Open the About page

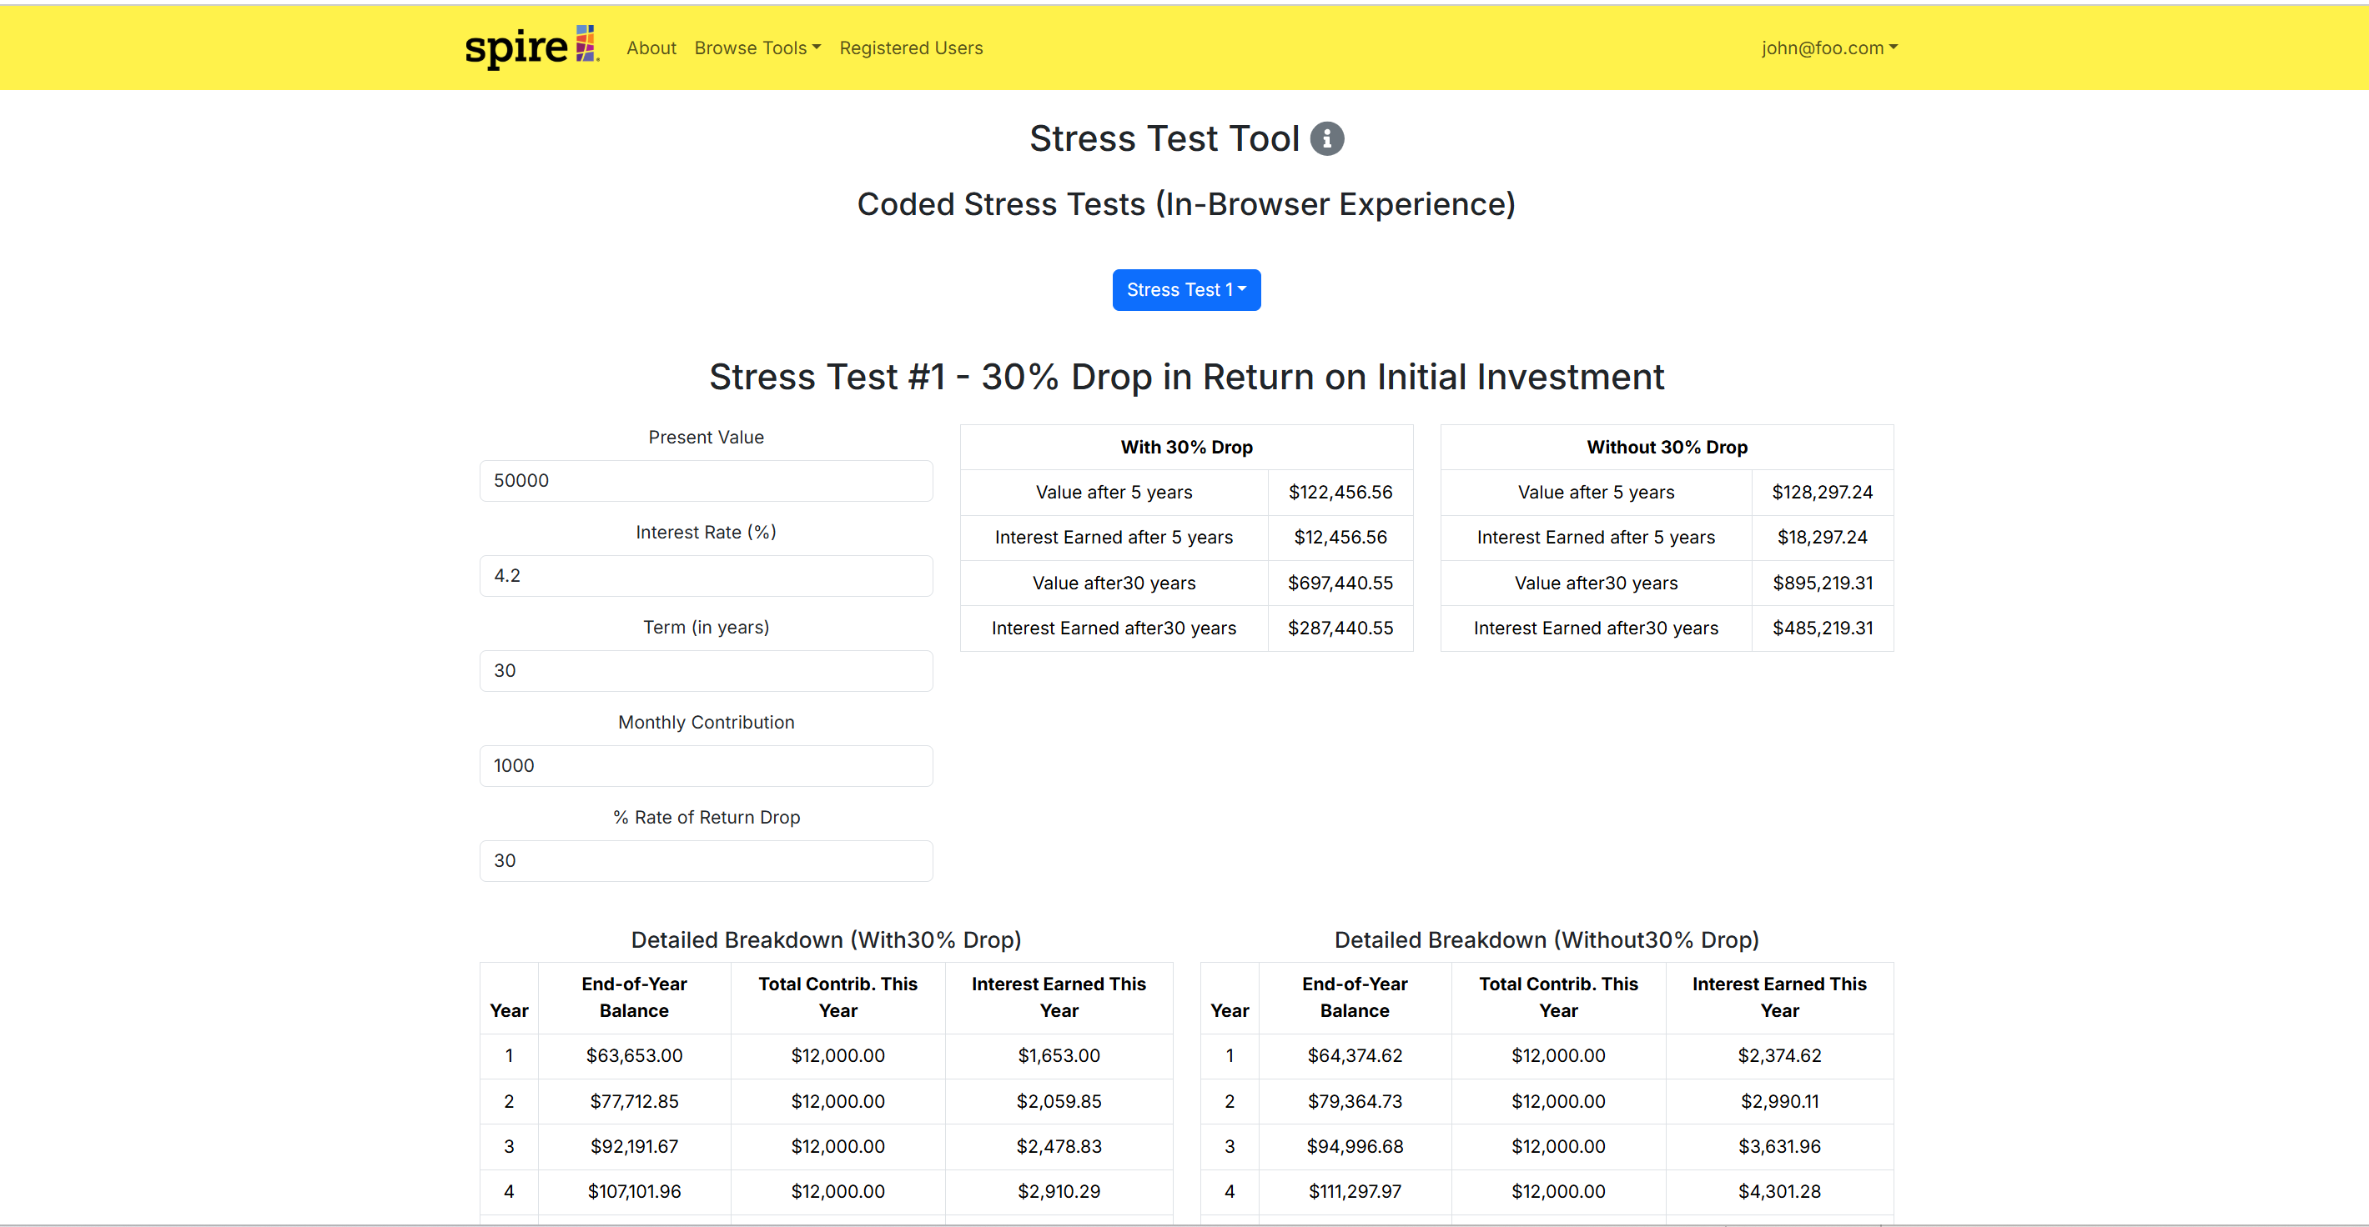(x=651, y=48)
